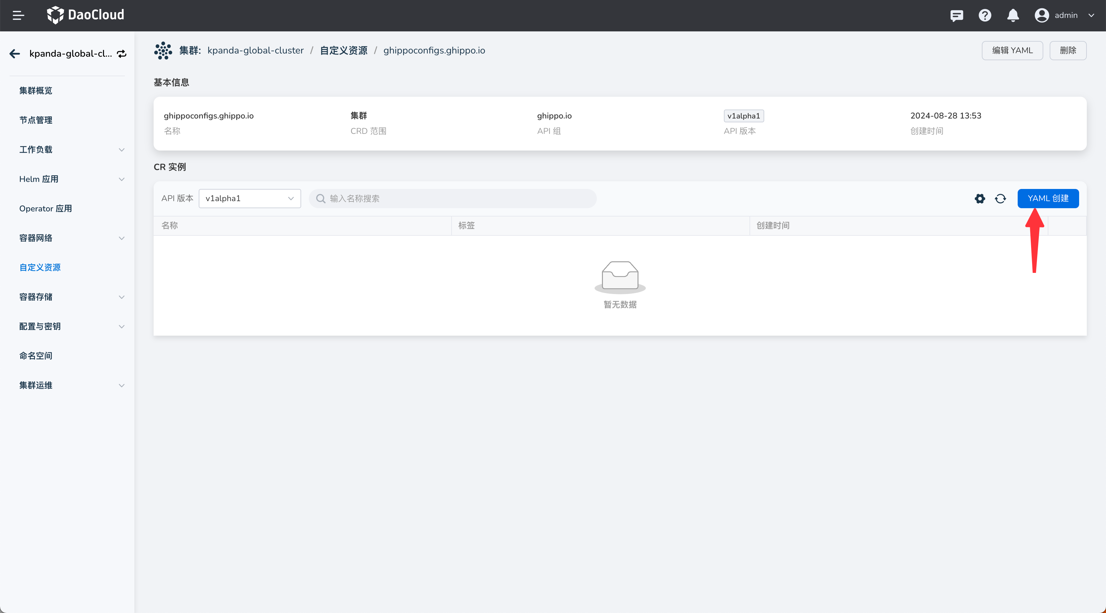Open table column settings gear

(x=980, y=199)
